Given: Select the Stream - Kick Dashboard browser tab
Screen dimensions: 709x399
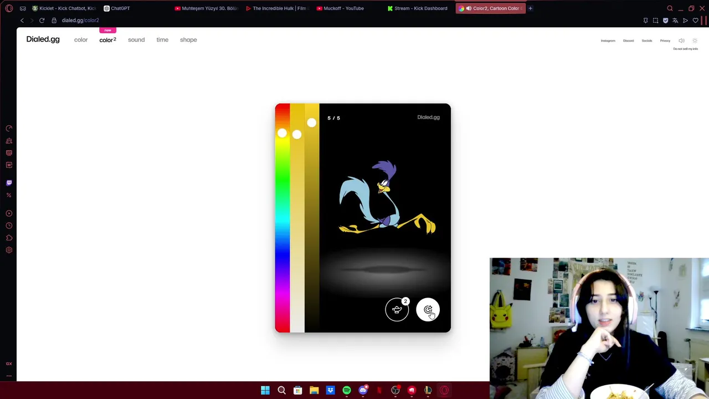Looking at the screenshot, I should tap(419, 8).
